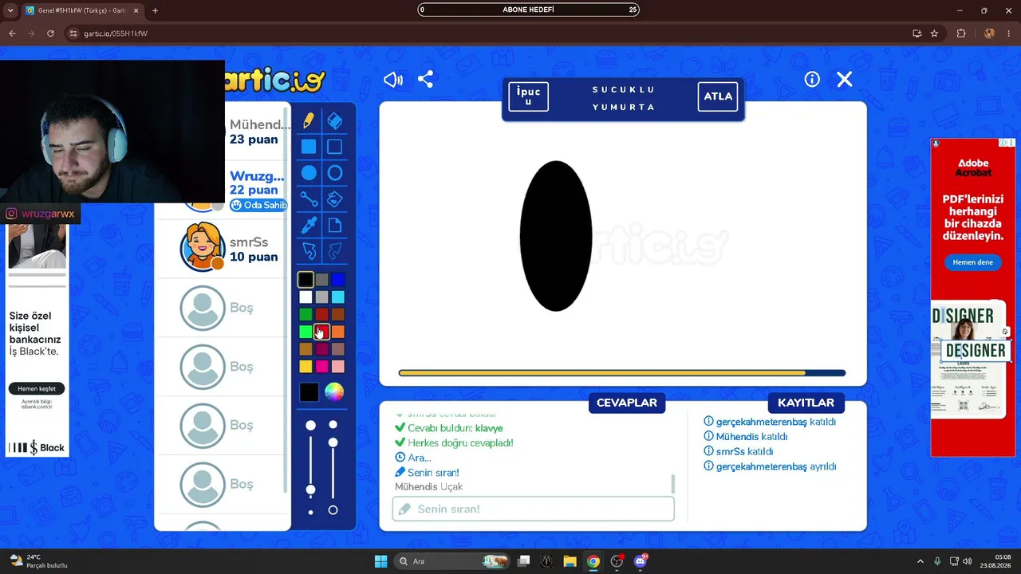
Task: Share the Gartic room link
Action: point(426,80)
